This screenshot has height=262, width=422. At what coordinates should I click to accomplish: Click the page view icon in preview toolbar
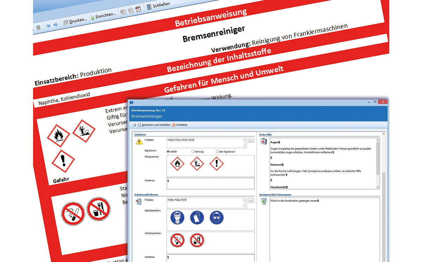click(x=38, y=27)
